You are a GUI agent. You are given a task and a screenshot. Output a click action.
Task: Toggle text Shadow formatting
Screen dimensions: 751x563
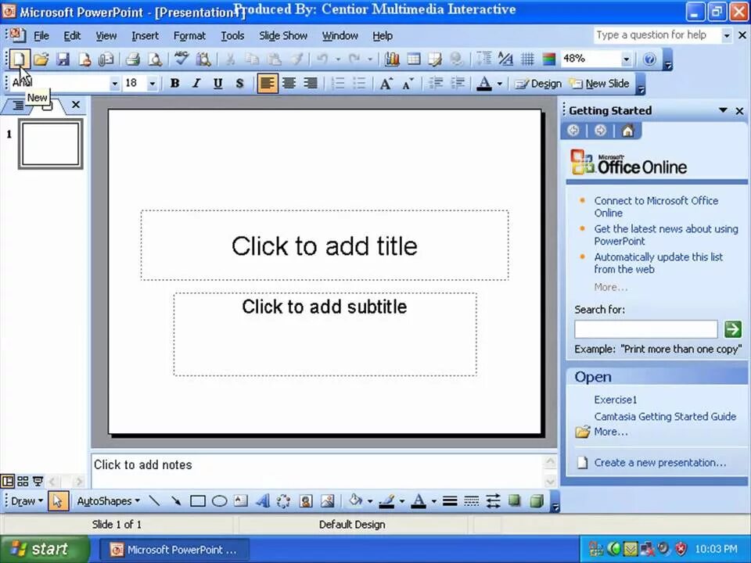[239, 84]
